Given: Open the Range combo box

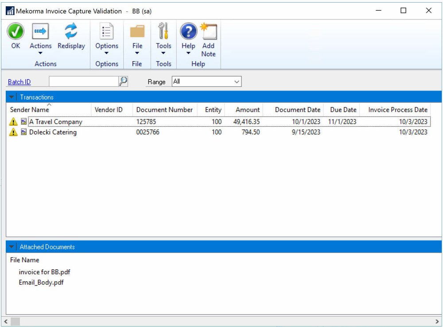Looking at the screenshot, I should (x=206, y=82).
